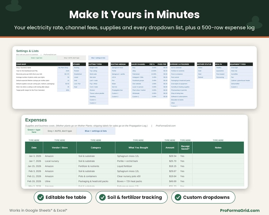Click the $0.170 electricity price cell
This screenshot has width=269, height=215.
click(x=64, y=74)
